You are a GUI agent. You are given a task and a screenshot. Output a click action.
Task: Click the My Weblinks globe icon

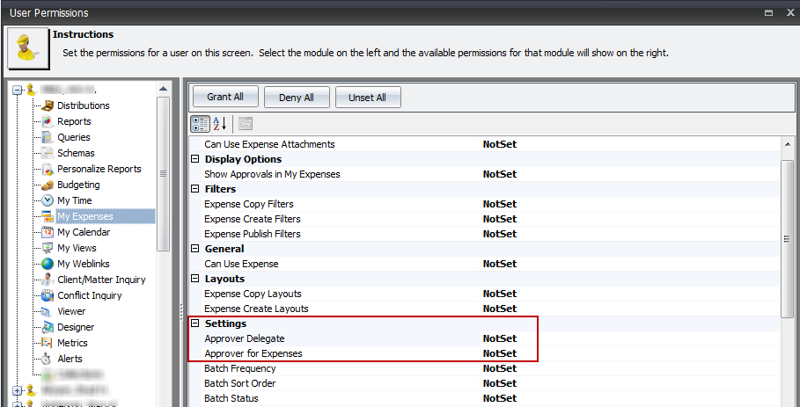pos(48,264)
